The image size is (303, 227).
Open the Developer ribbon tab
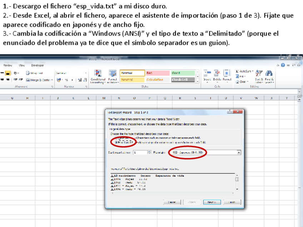pos(38,65)
